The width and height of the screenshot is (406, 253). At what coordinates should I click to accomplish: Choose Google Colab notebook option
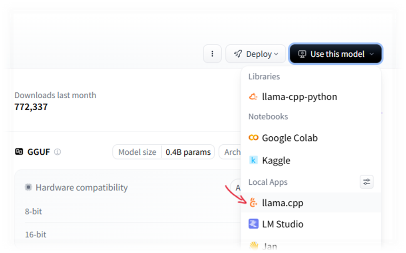pos(290,138)
